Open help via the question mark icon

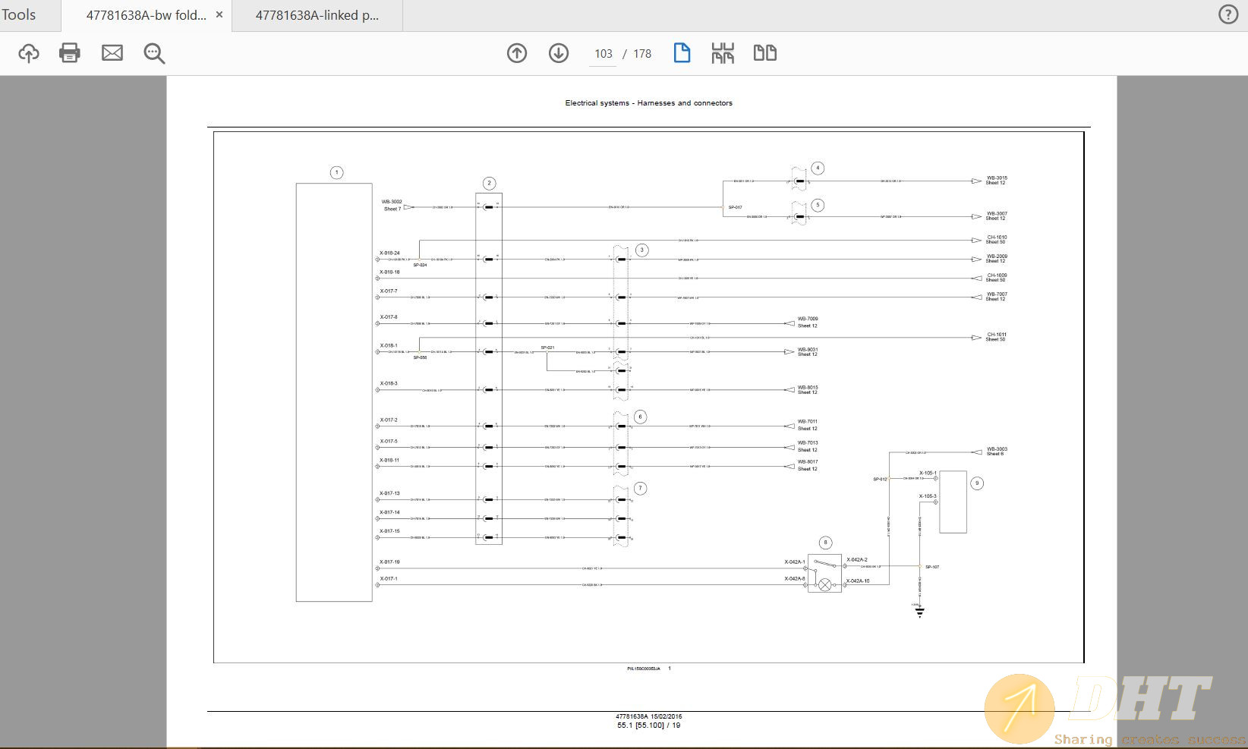click(1228, 15)
